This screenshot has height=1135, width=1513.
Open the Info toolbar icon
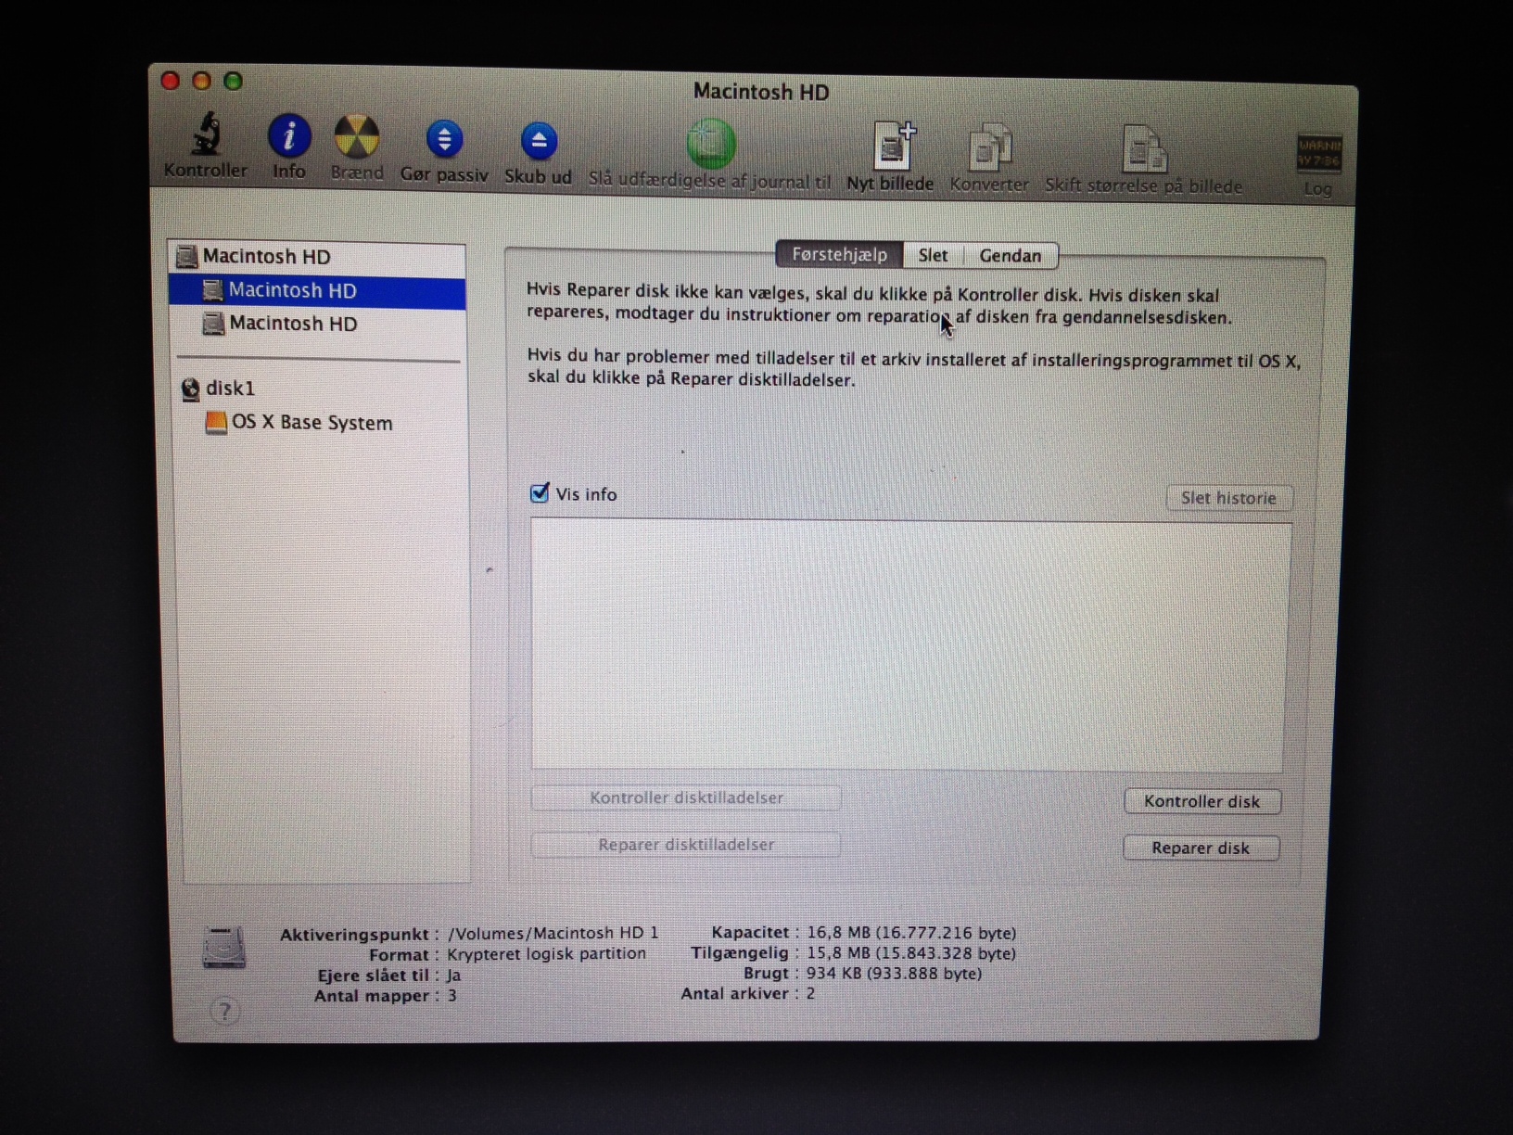[289, 136]
